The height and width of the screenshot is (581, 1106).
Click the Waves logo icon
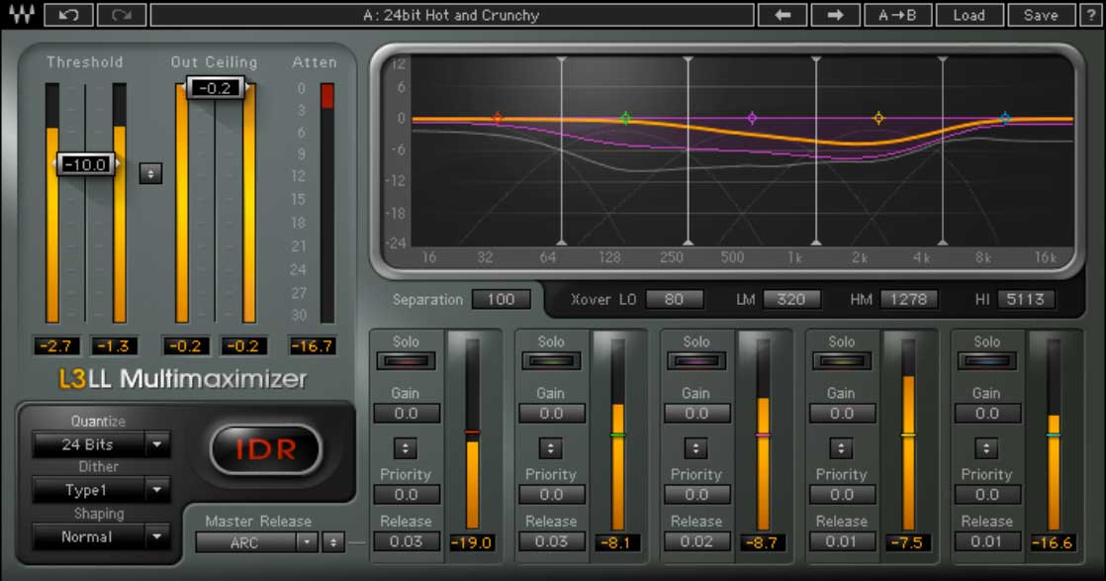coord(24,15)
